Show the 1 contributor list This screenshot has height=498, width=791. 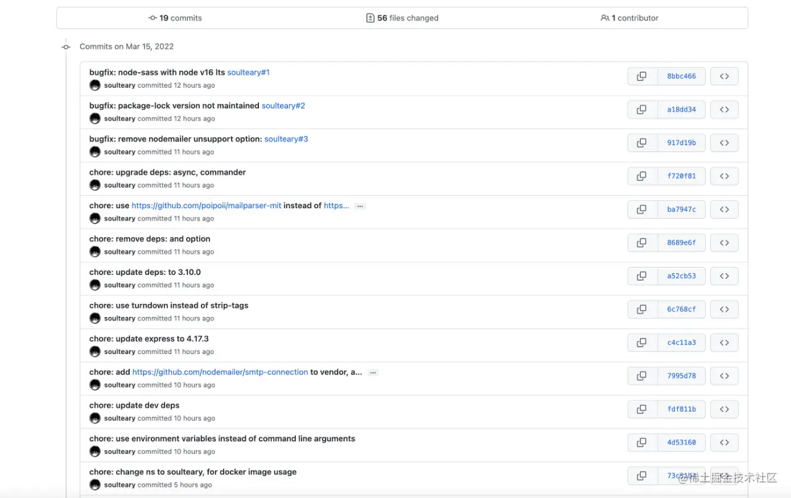[629, 18]
